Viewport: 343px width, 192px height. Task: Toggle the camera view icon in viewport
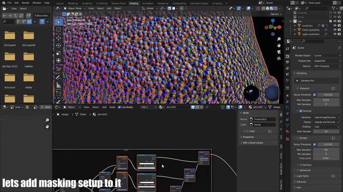point(279,52)
